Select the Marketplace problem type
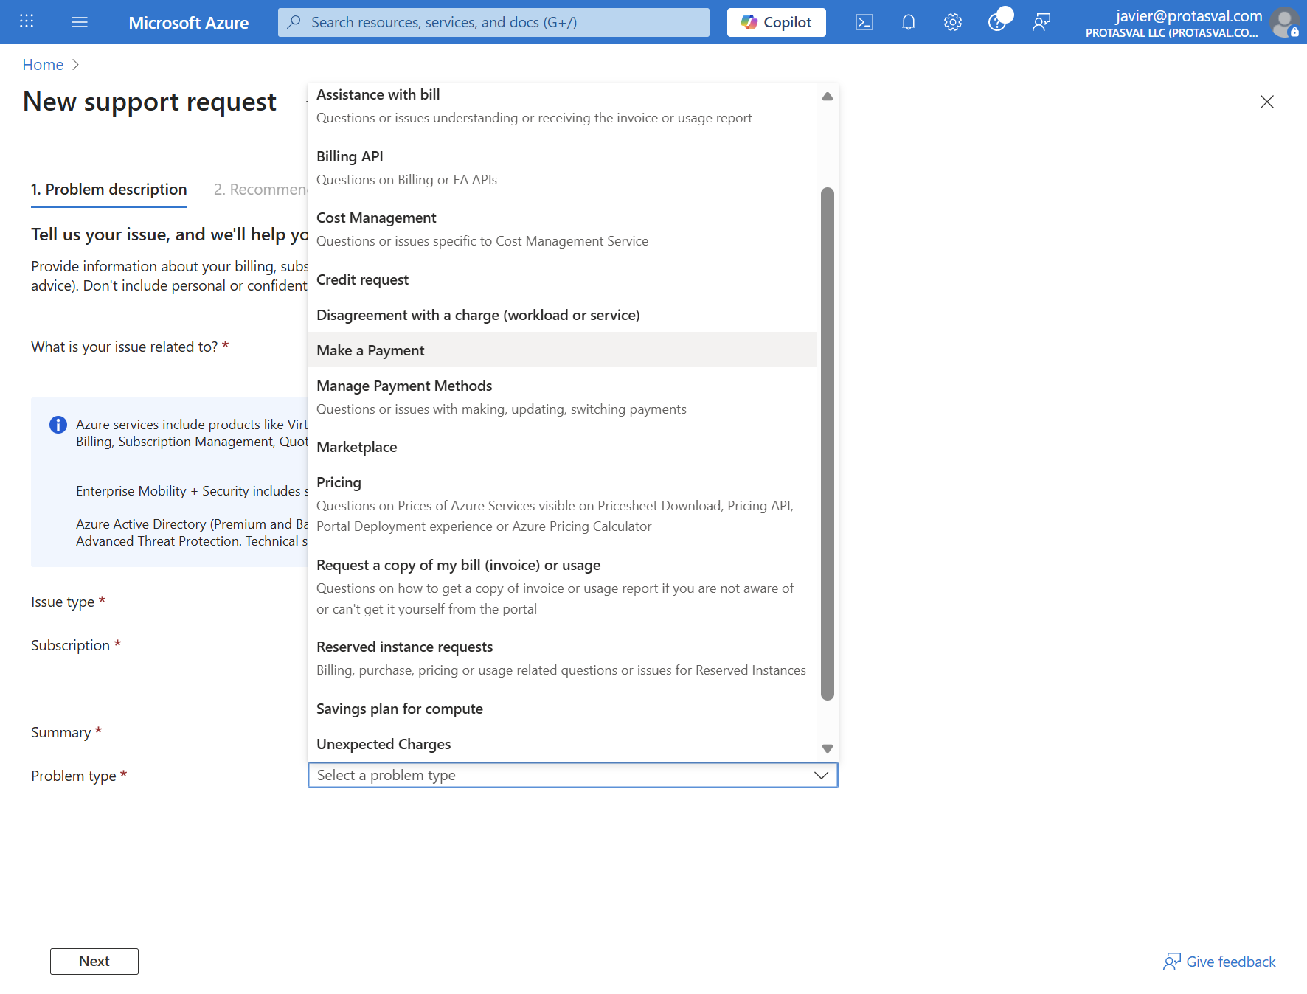The image size is (1307, 994). pos(562,447)
